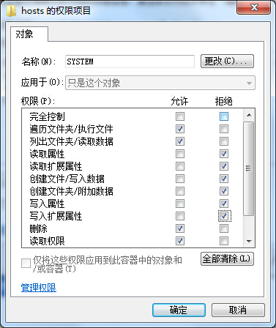Uncheck Deny for 写入扩展属性

pos(224,216)
